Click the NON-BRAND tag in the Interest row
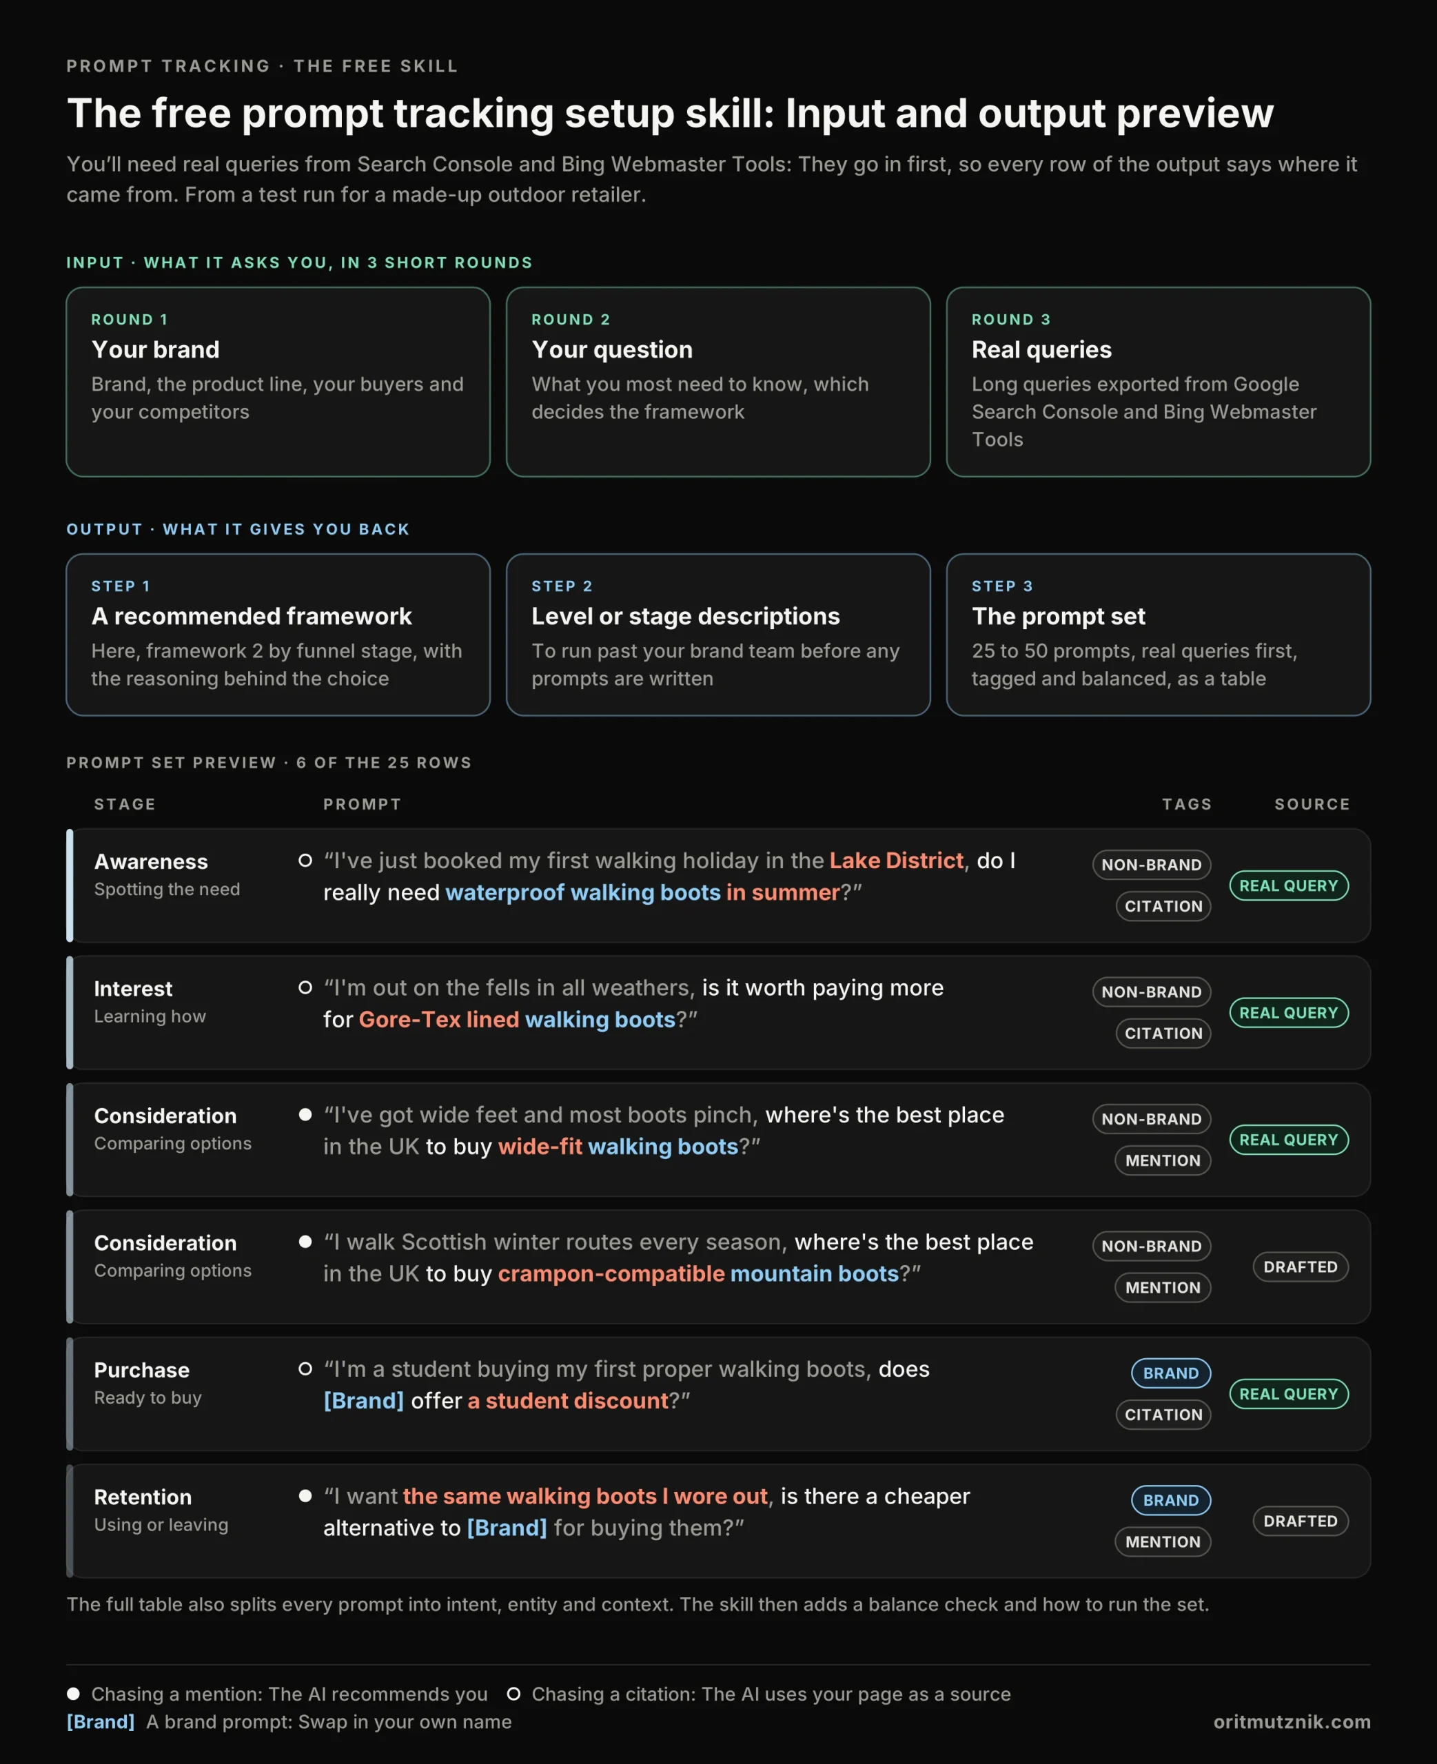 pos(1152,992)
